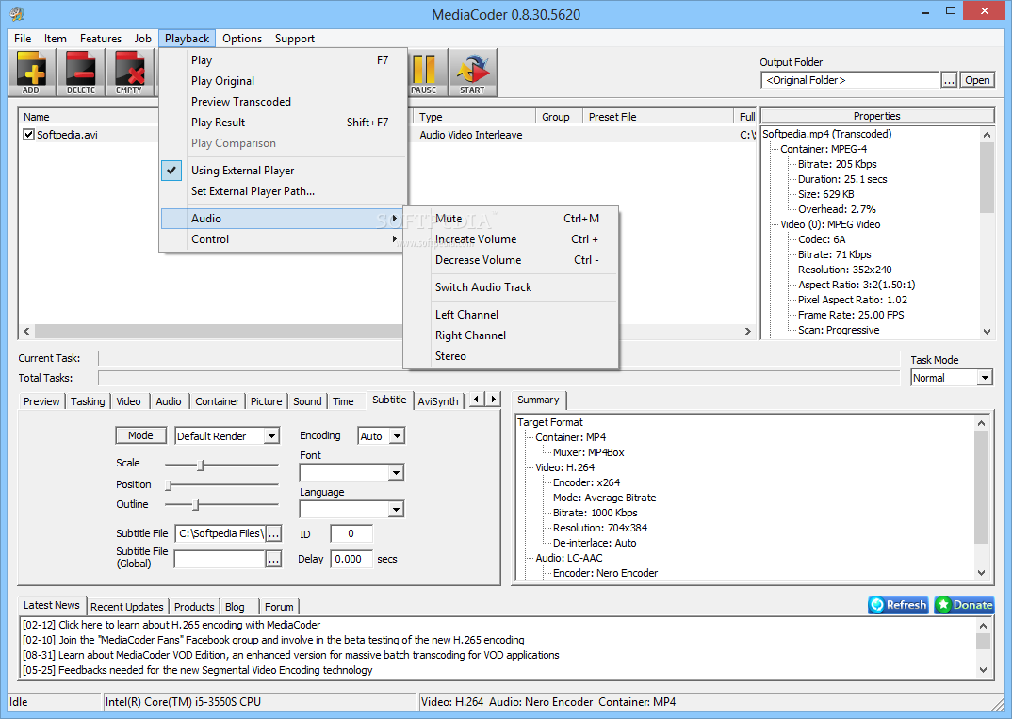Open the Forum tab

point(279,606)
